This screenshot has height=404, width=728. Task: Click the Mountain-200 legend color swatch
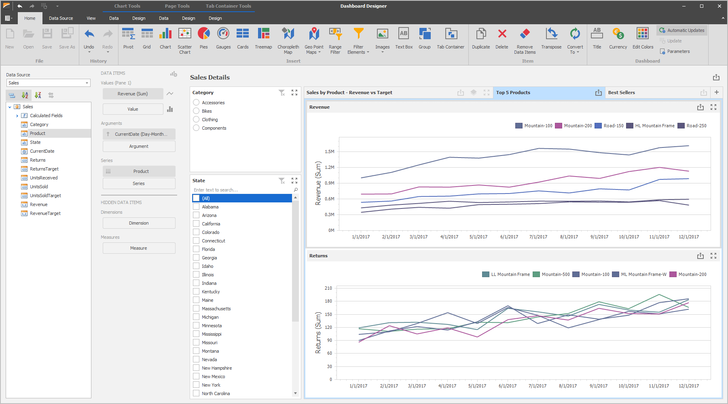coord(559,126)
